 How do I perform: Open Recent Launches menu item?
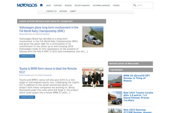[82, 5]
